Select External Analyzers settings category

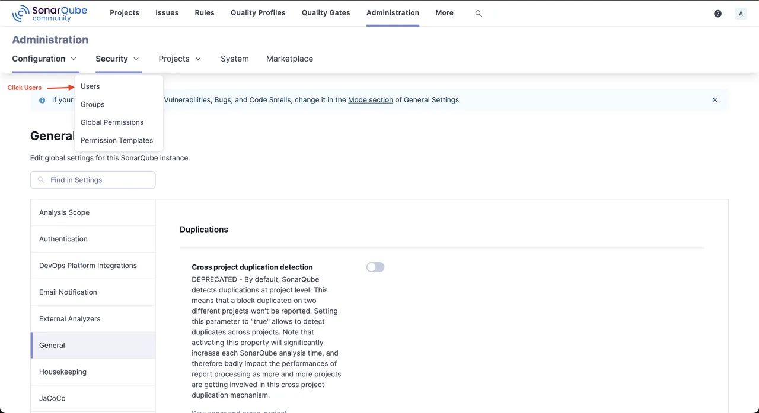(93, 319)
